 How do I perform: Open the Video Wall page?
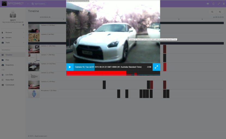(x=10, y=80)
